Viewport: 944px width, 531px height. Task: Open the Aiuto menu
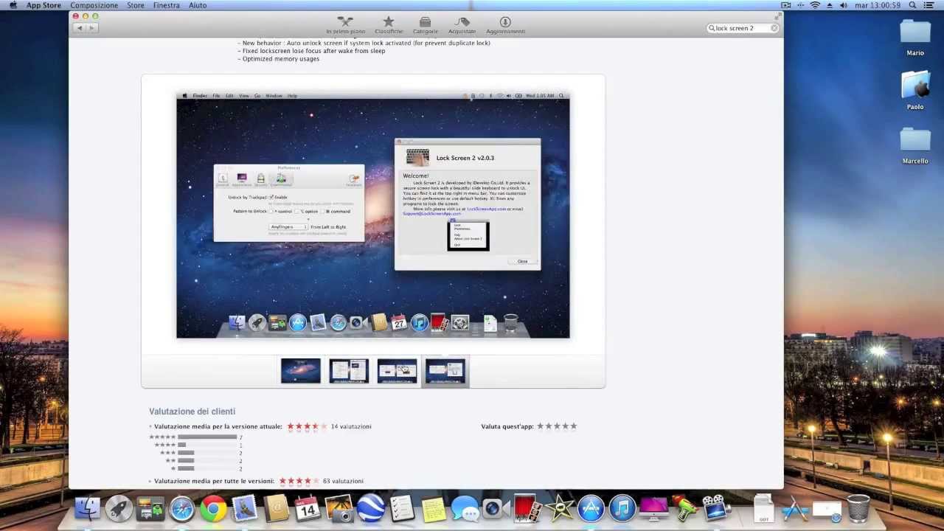198,5
